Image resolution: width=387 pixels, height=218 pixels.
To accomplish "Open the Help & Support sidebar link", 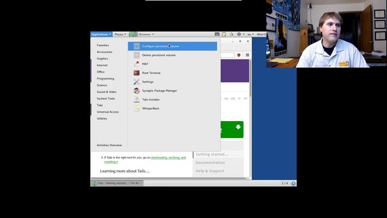I will coord(210,171).
